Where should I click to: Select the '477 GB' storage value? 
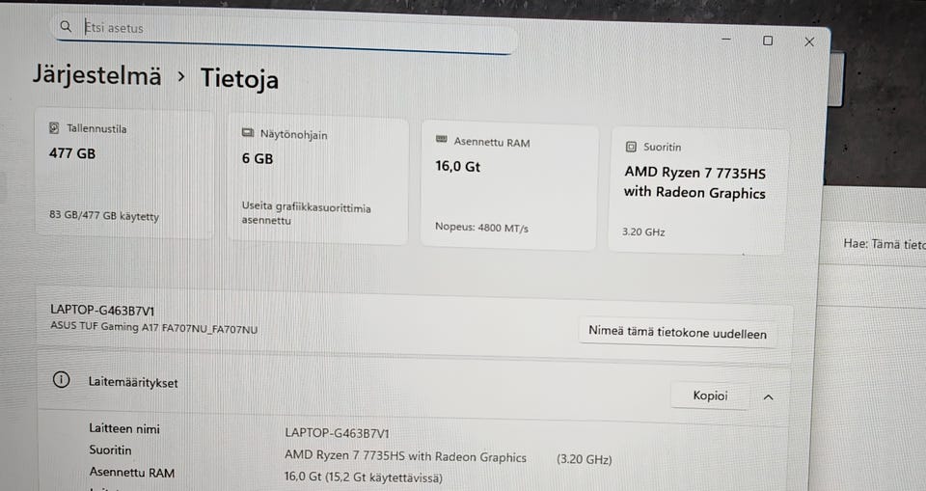click(72, 153)
